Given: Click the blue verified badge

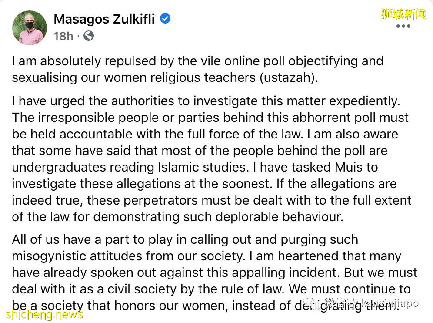Looking at the screenshot, I should (166, 19).
